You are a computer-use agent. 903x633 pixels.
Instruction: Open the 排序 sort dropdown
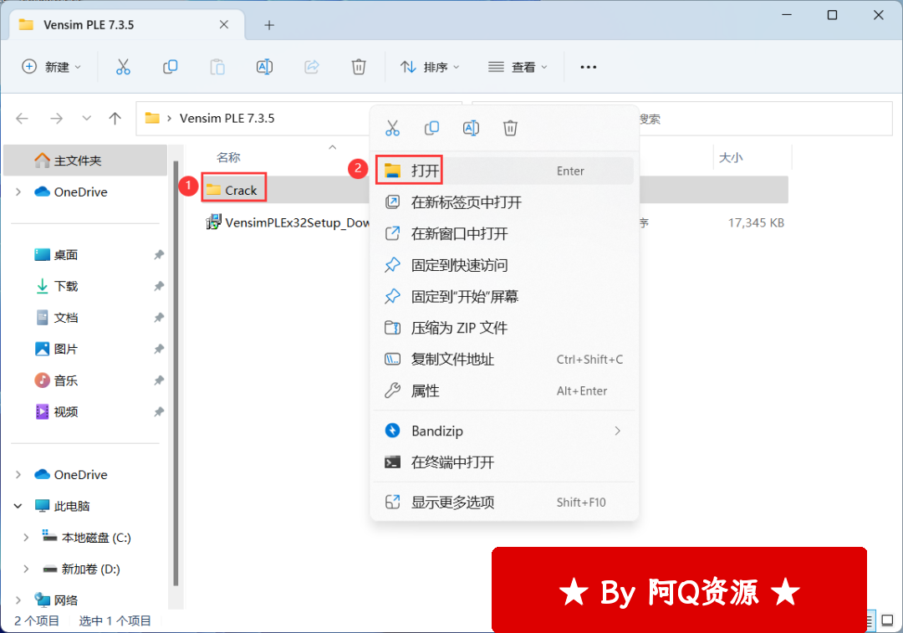pyautogui.click(x=431, y=67)
